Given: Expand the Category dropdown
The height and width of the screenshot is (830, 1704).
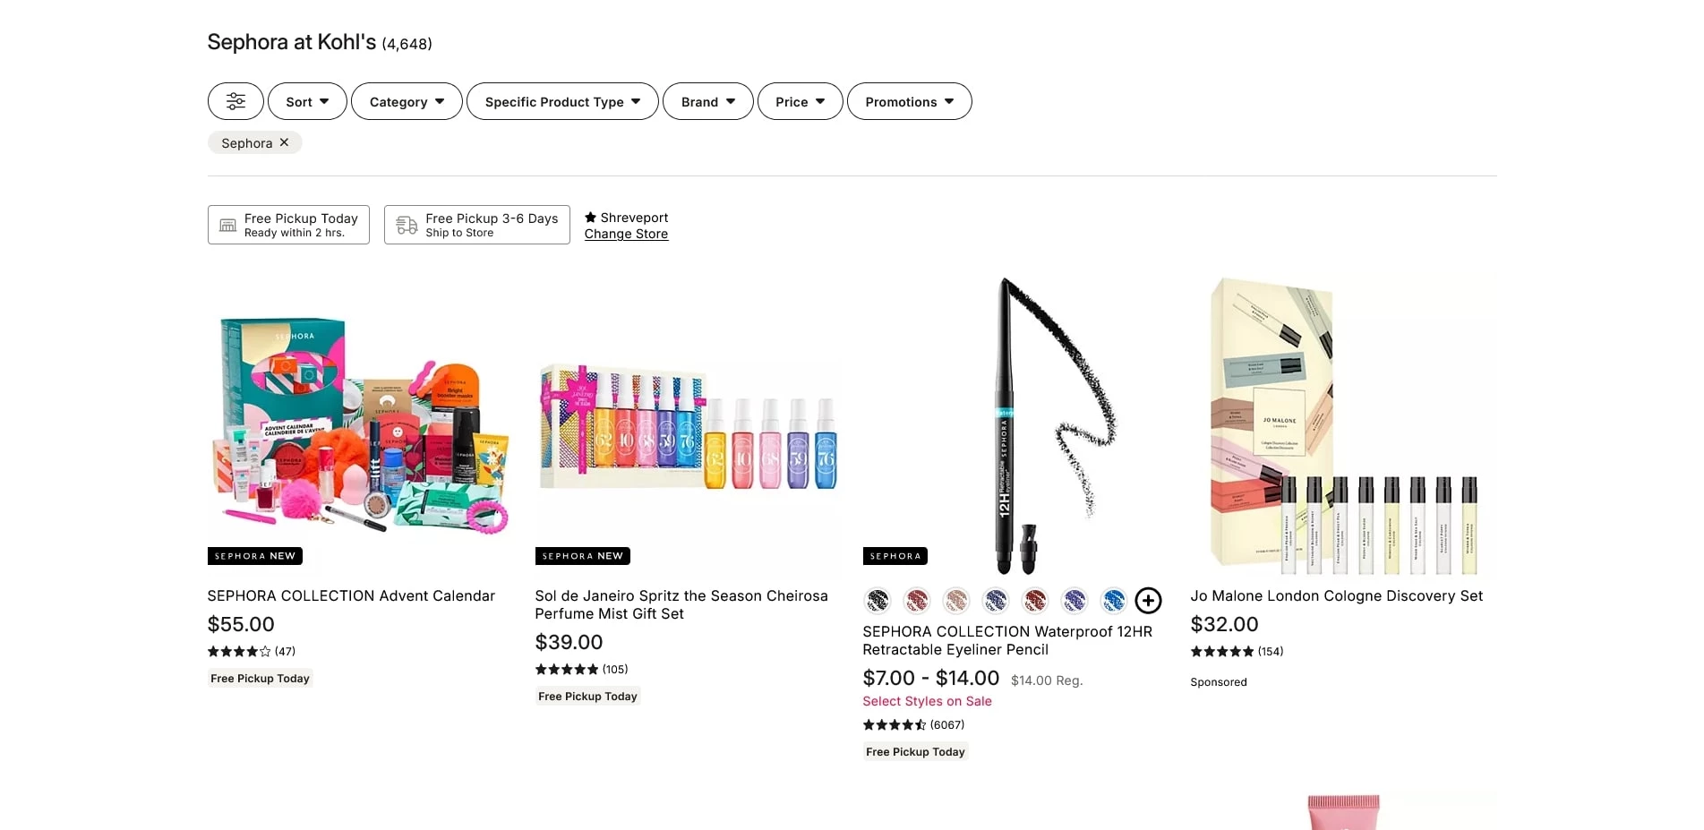Looking at the screenshot, I should (407, 101).
